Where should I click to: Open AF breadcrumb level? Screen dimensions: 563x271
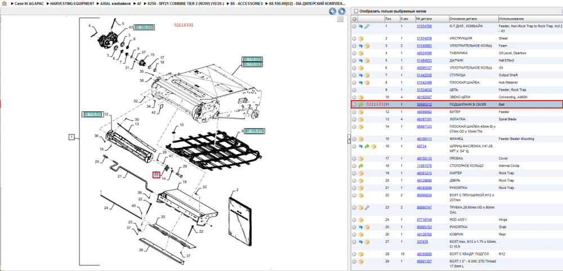point(139,3)
